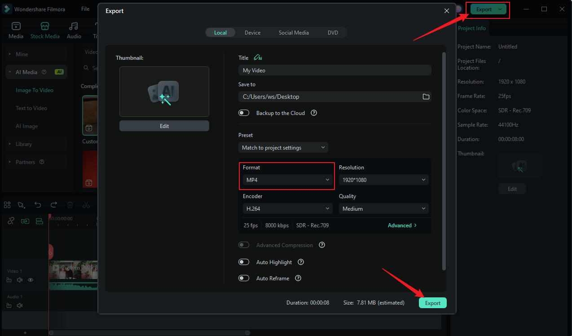Click the Undo arrow in timeline toolbar
The height and width of the screenshot is (336, 572).
coord(38,205)
